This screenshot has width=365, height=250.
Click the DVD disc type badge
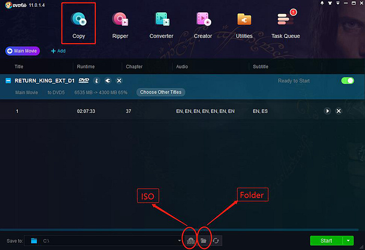pyautogui.click(x=84, y=81)
